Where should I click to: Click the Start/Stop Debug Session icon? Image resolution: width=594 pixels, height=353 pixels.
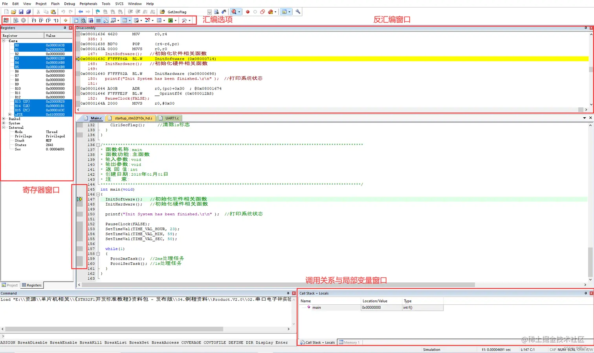click(x=234, y=12)
